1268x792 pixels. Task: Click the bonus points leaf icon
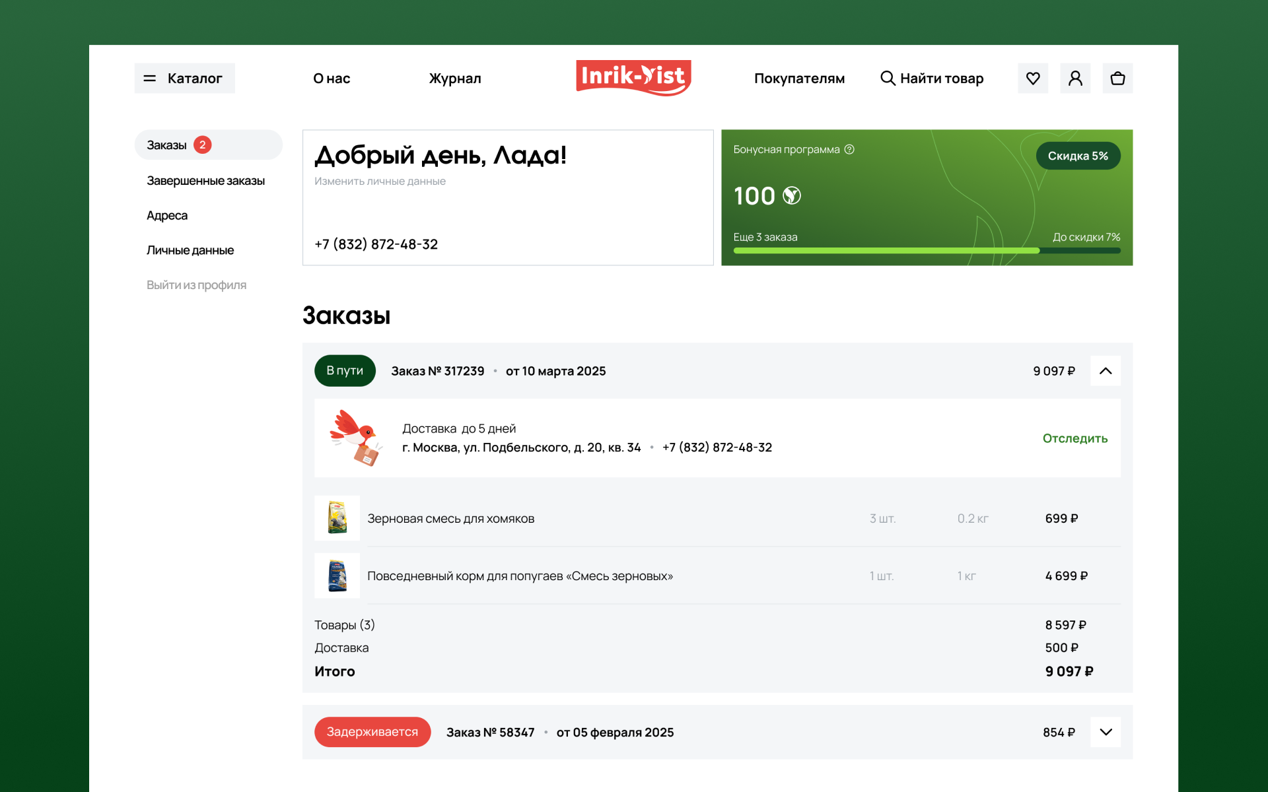tap(791, 196)
